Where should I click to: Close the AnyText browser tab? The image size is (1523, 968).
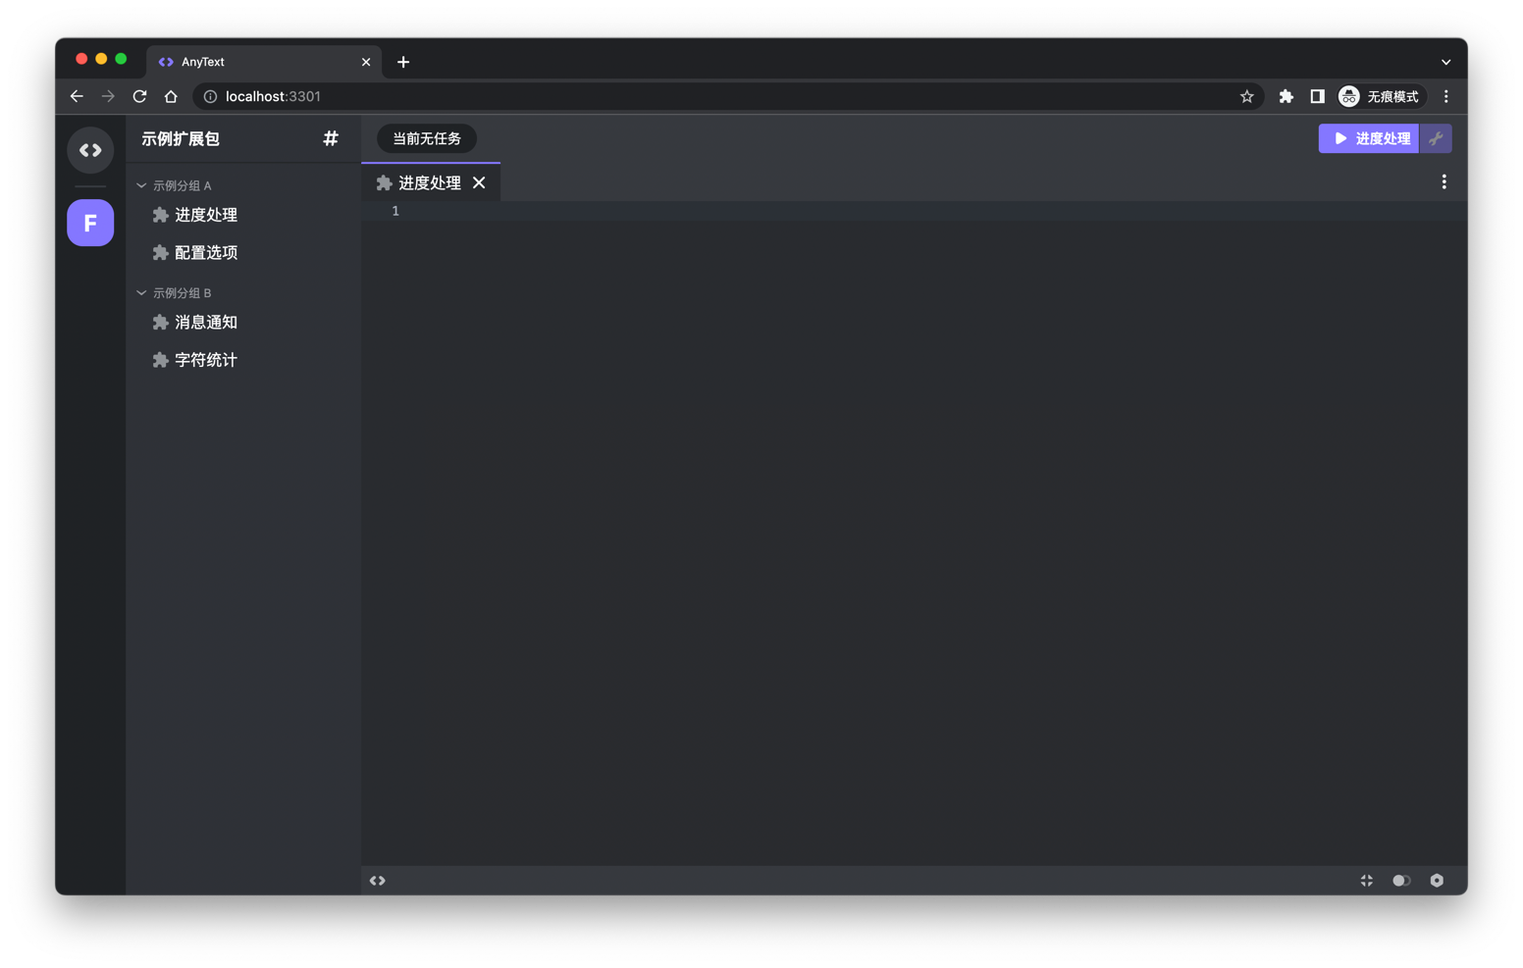click(366, 62)
